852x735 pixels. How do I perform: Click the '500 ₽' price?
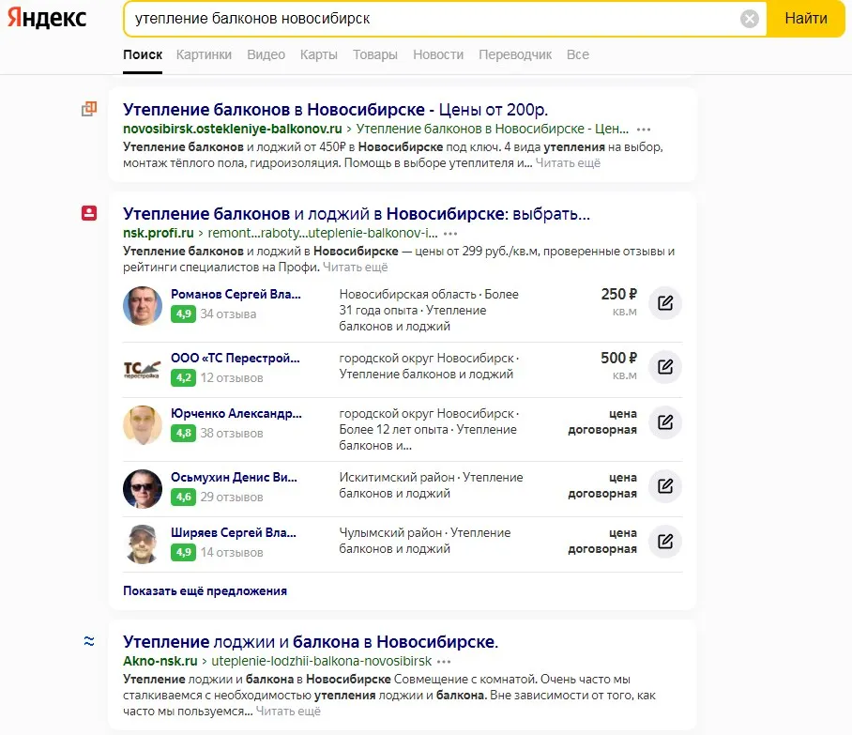coord(619,359)
